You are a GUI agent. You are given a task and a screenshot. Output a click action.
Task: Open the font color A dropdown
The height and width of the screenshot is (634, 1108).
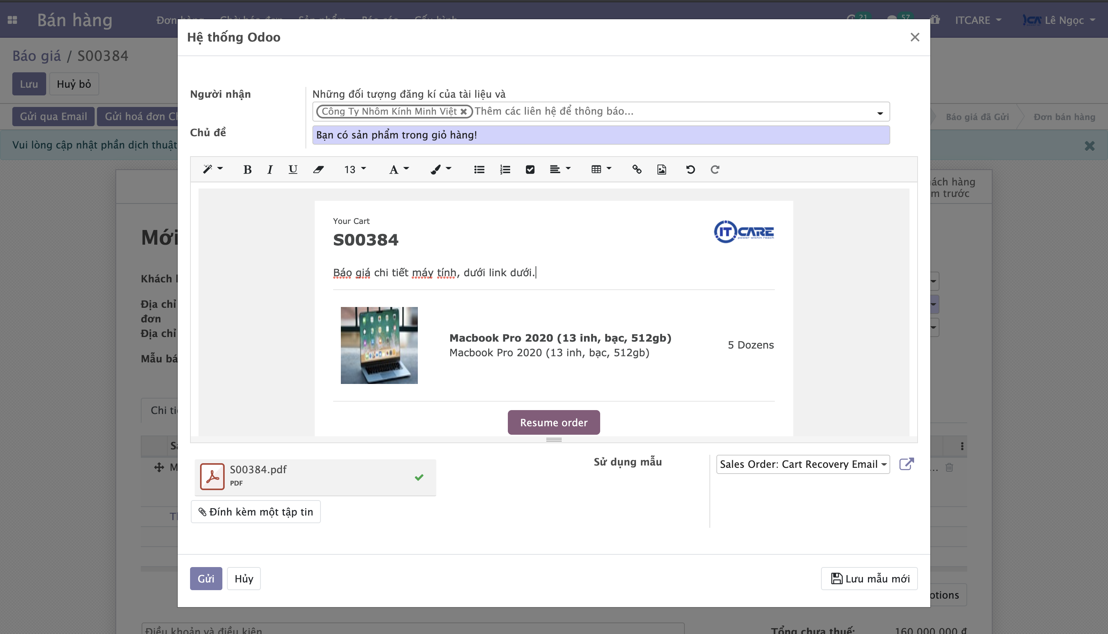point(399,169)
